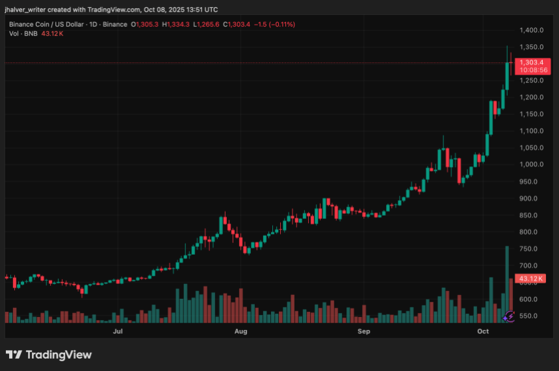This screenshot has width=559, height=371.
Task: Click the 1,400.0 price axis label
Action: (x=531, y=30)
